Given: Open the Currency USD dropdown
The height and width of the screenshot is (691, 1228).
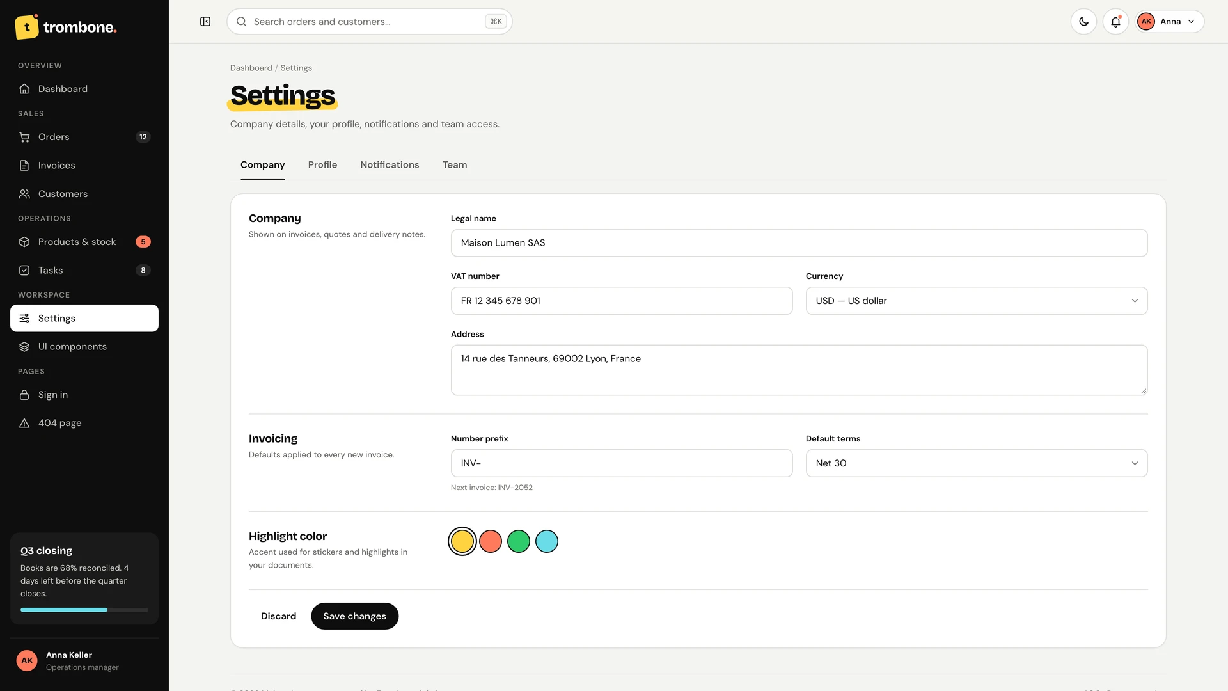Looking at the screenshot, I should 977,301.
